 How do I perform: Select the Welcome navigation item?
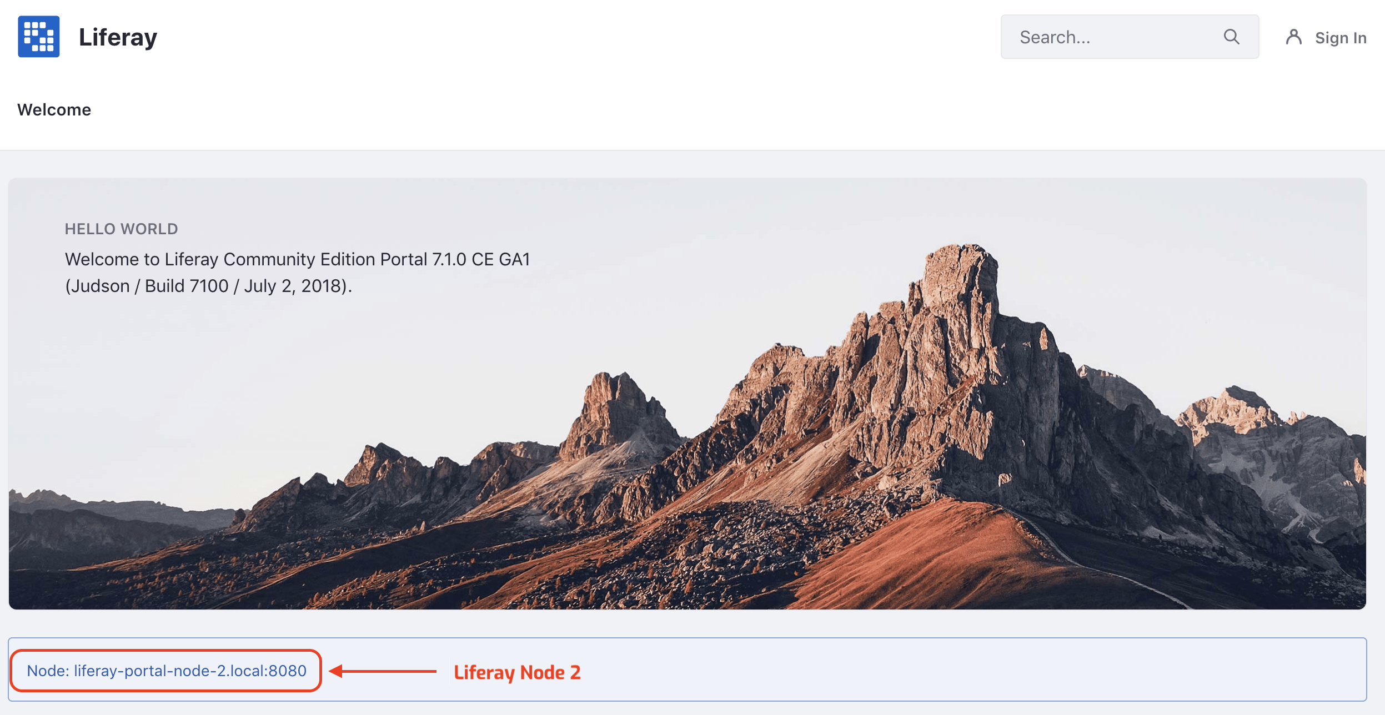click(54, 109)
